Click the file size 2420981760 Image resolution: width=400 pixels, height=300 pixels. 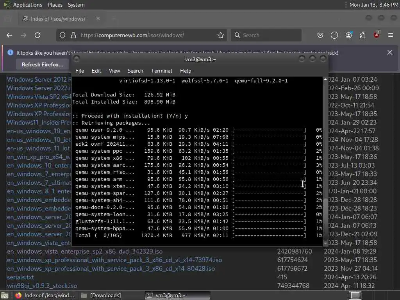click(x=295, y=251)
